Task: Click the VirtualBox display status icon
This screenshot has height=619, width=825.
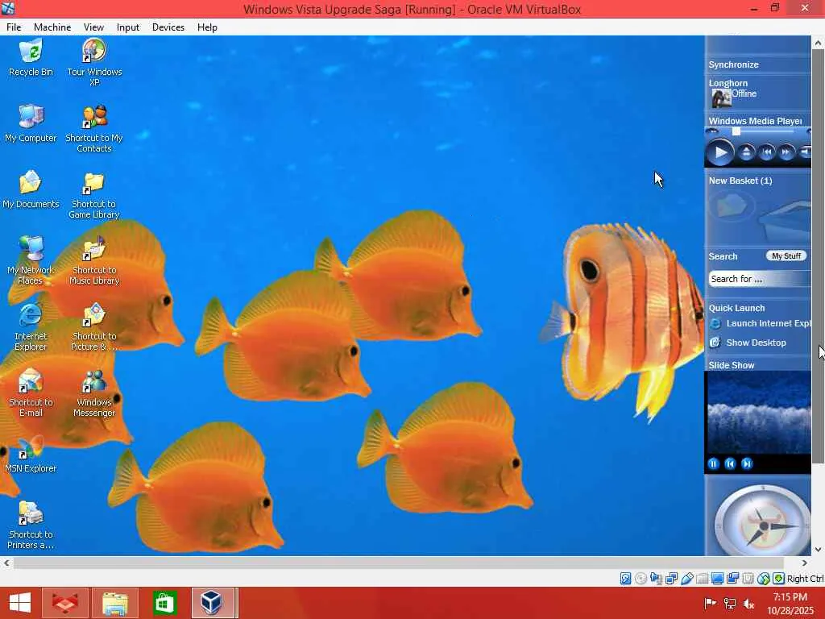Action: coord(717,579)
